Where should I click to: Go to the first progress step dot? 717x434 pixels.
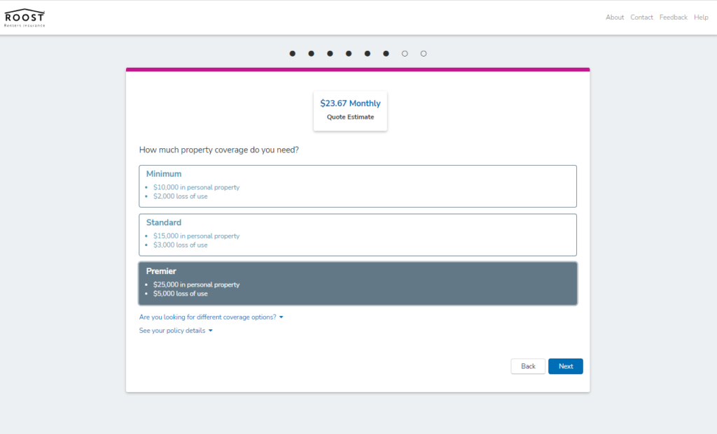pyautogui.click(x=293, y=54)
